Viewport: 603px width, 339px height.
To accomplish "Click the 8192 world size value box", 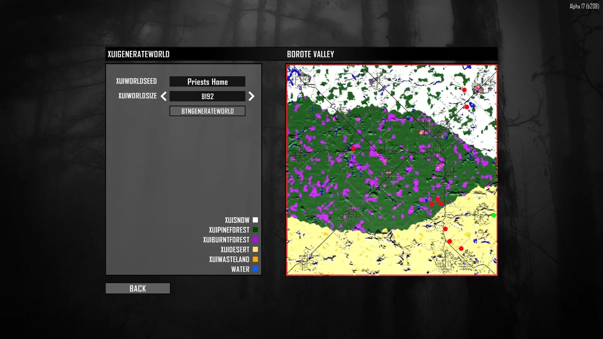I will 207,96.
